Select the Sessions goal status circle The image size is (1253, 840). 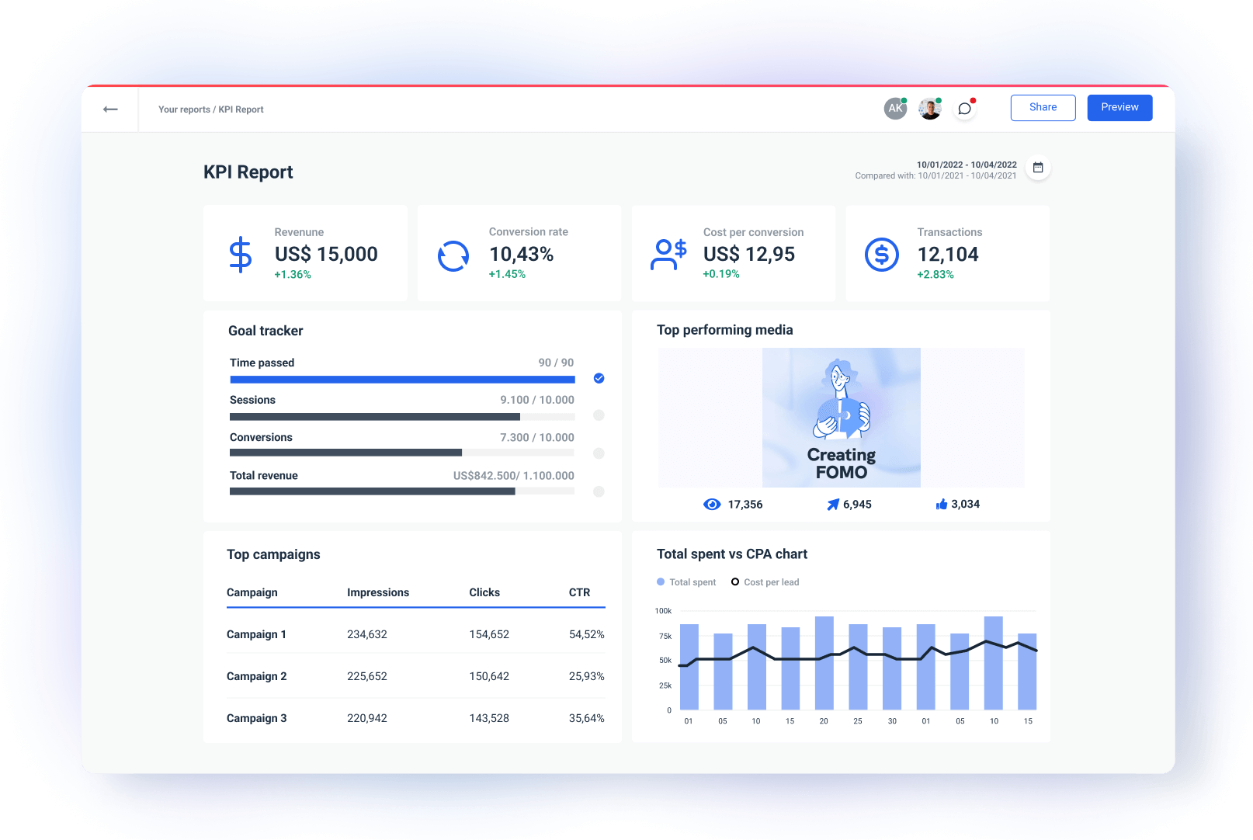pos(598,415)
